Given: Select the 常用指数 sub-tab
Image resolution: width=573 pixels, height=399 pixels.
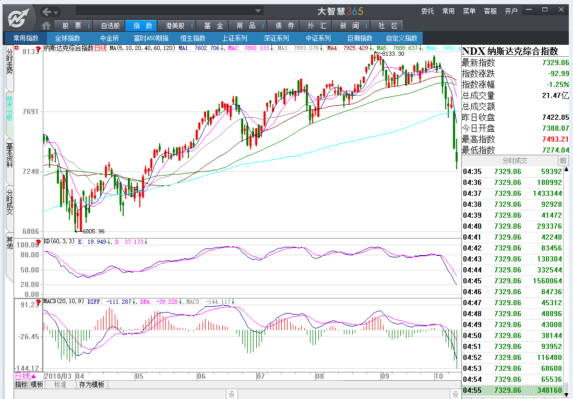Looking at the screenshot, I should (x=26, y=38).
